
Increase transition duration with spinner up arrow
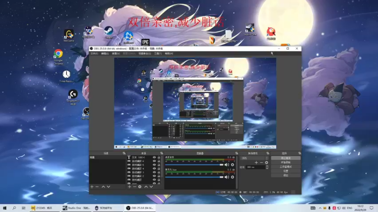tap(267, 166)
